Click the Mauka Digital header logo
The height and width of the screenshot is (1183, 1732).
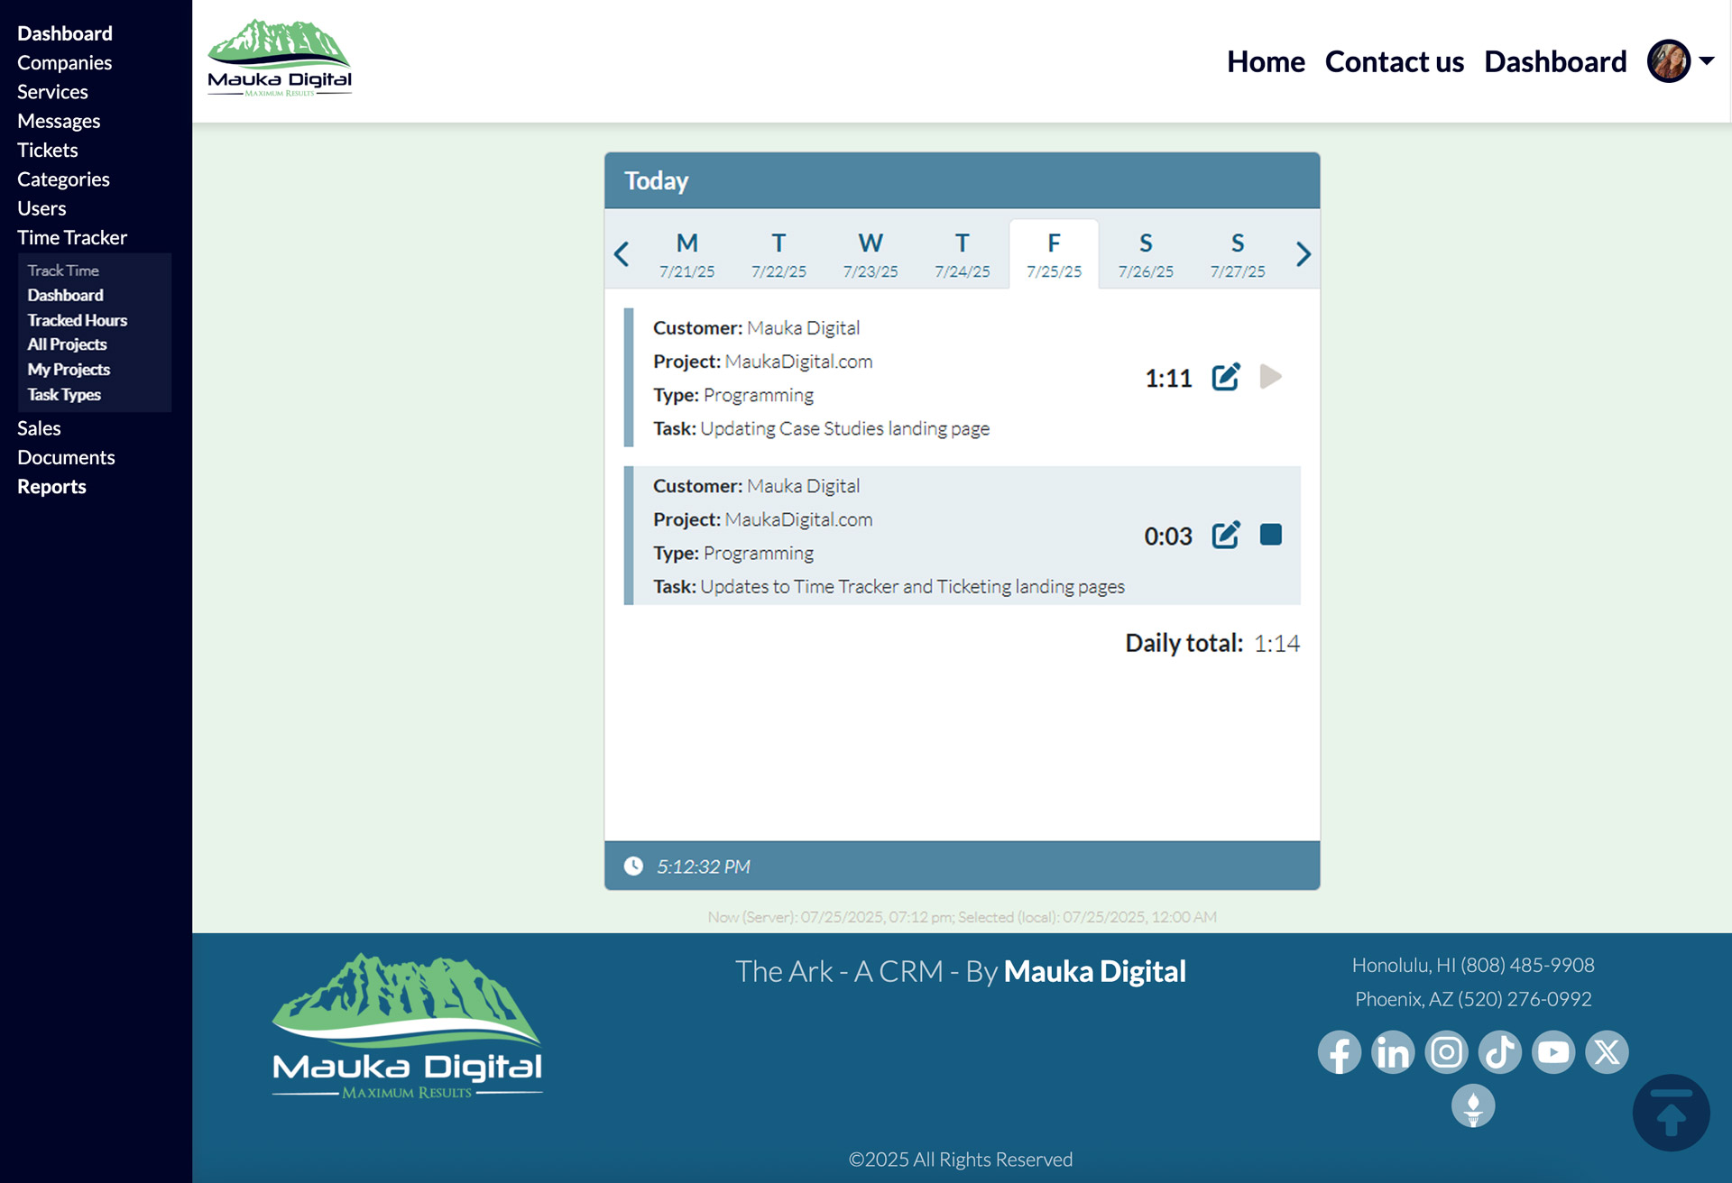click(x=280, y=59)
